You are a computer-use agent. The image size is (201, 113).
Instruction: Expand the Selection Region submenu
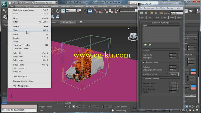30,77
